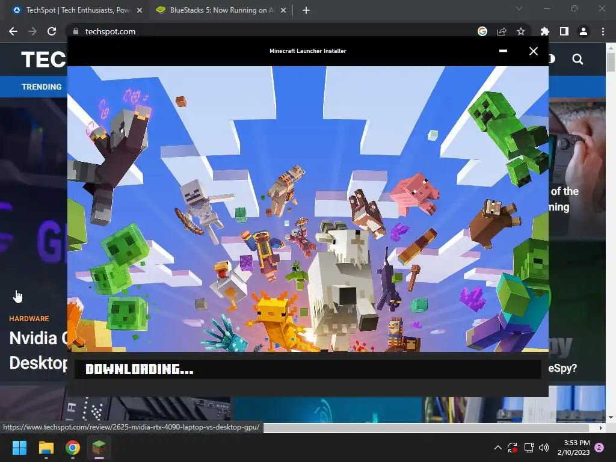Toggle TechSpot dark mode contrast icon
This screenshot has height=462, width=616.
552,60
